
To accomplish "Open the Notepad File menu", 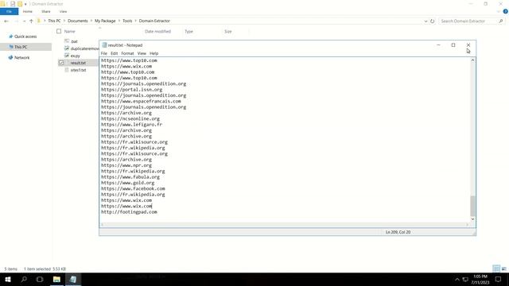I will pyautogui.click(x=104, y=53).
